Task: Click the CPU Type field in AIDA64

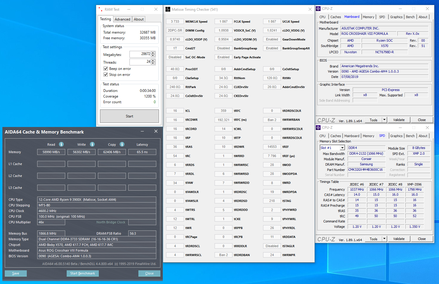Action: (97, 200)
